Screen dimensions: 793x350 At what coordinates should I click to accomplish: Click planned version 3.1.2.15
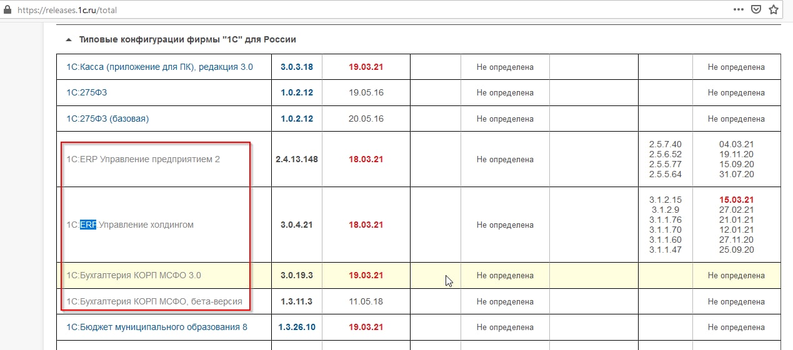click(x=665, y=200)
